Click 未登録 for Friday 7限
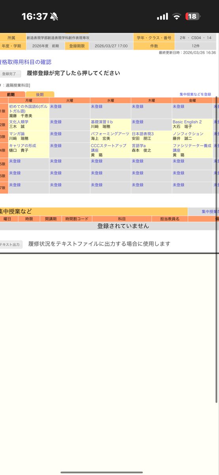Image resolution: width=219 pixels, height=475 pixels. point(179,185)
